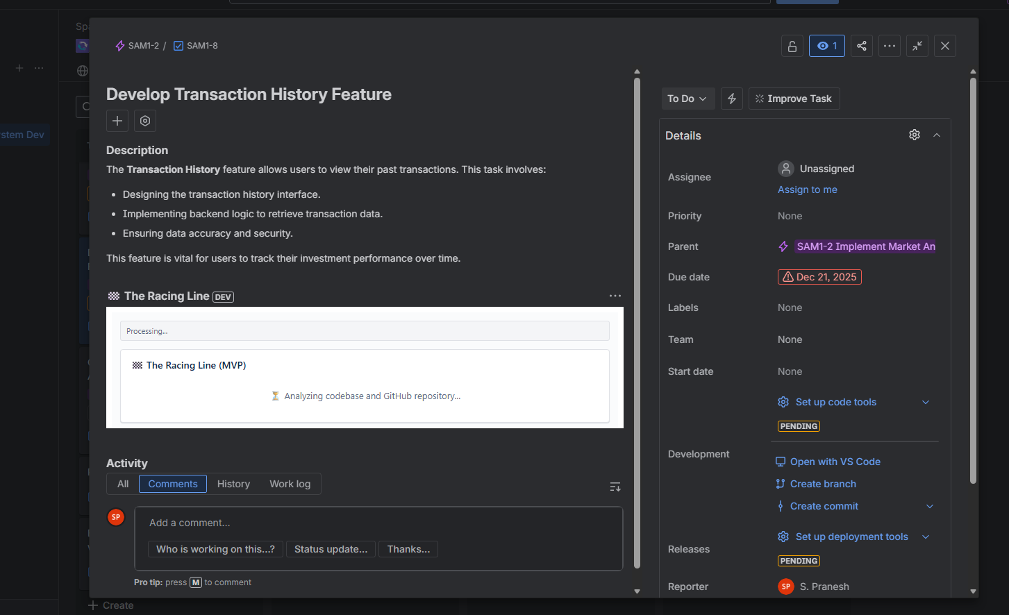Click the Dec 21, 2025 due date
1009x615 pixels.
point(819,277)
